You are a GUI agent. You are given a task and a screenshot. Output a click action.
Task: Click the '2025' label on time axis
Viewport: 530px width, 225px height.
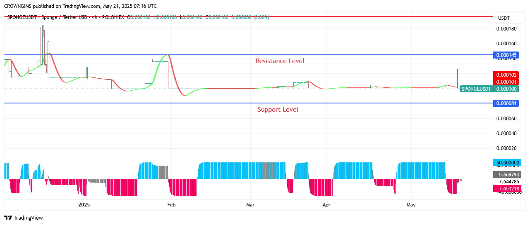pyautogui.click(x=84, y=205)
